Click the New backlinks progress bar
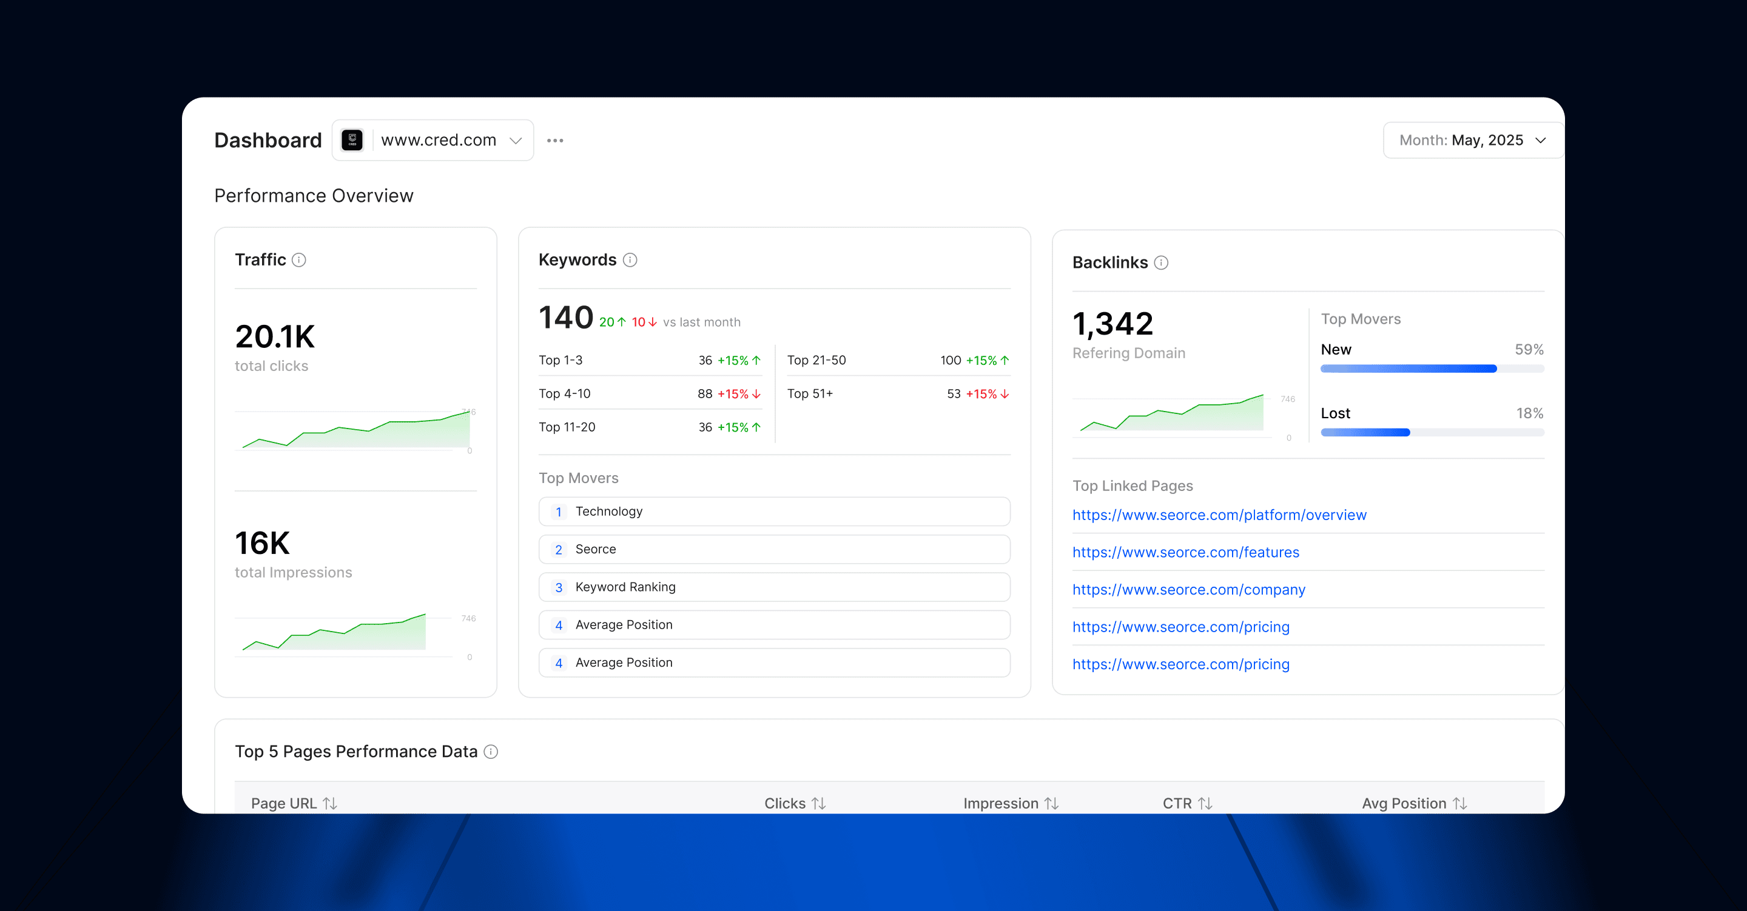Image resolution: width=1747 pixels, height=911 pixels. [1432, 369]
